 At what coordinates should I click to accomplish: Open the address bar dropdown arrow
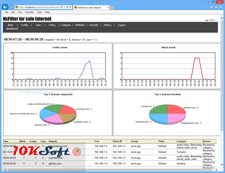click(64, 7)
